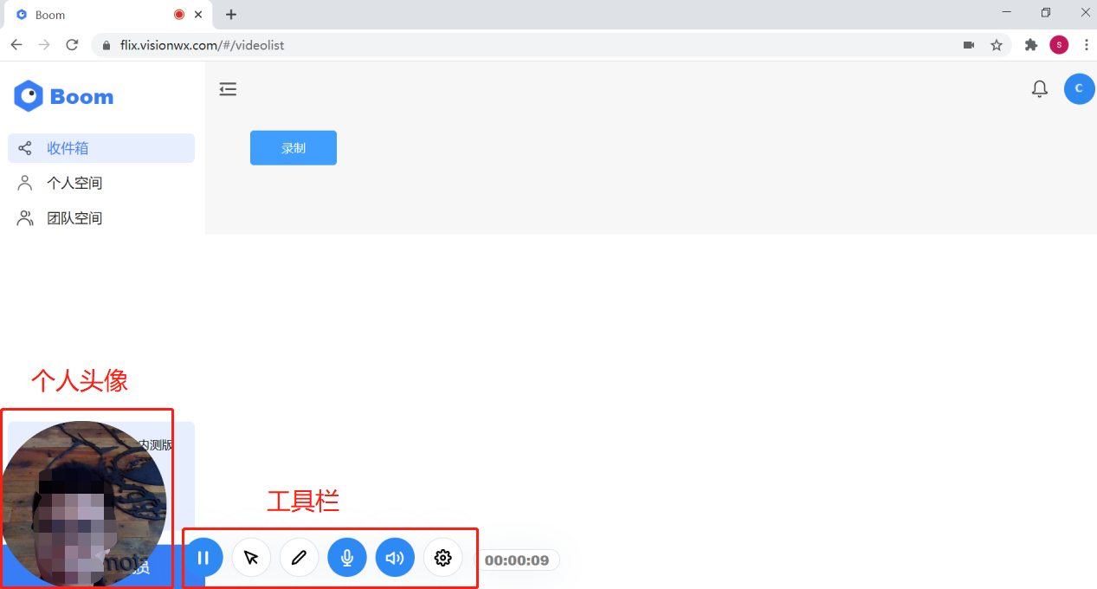Click the site lock icon
This screenshot has height=589, width=1097.
pyautogui.click(x=107, y=45)
